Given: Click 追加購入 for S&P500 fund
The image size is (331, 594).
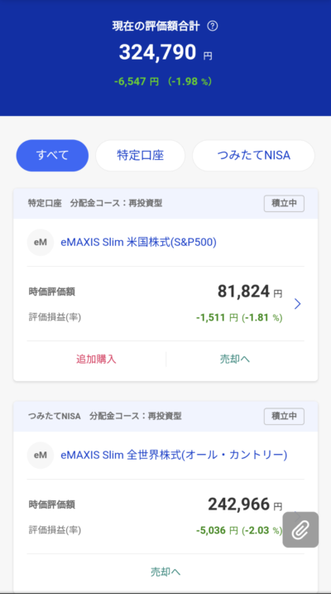Looking at the screenshot, I should pyautogui.click(x=96, y=359).
